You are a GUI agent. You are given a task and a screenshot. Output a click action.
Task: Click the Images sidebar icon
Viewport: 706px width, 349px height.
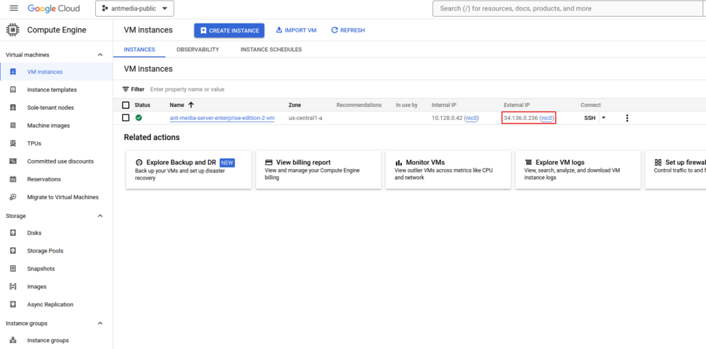tap(12, 286)
